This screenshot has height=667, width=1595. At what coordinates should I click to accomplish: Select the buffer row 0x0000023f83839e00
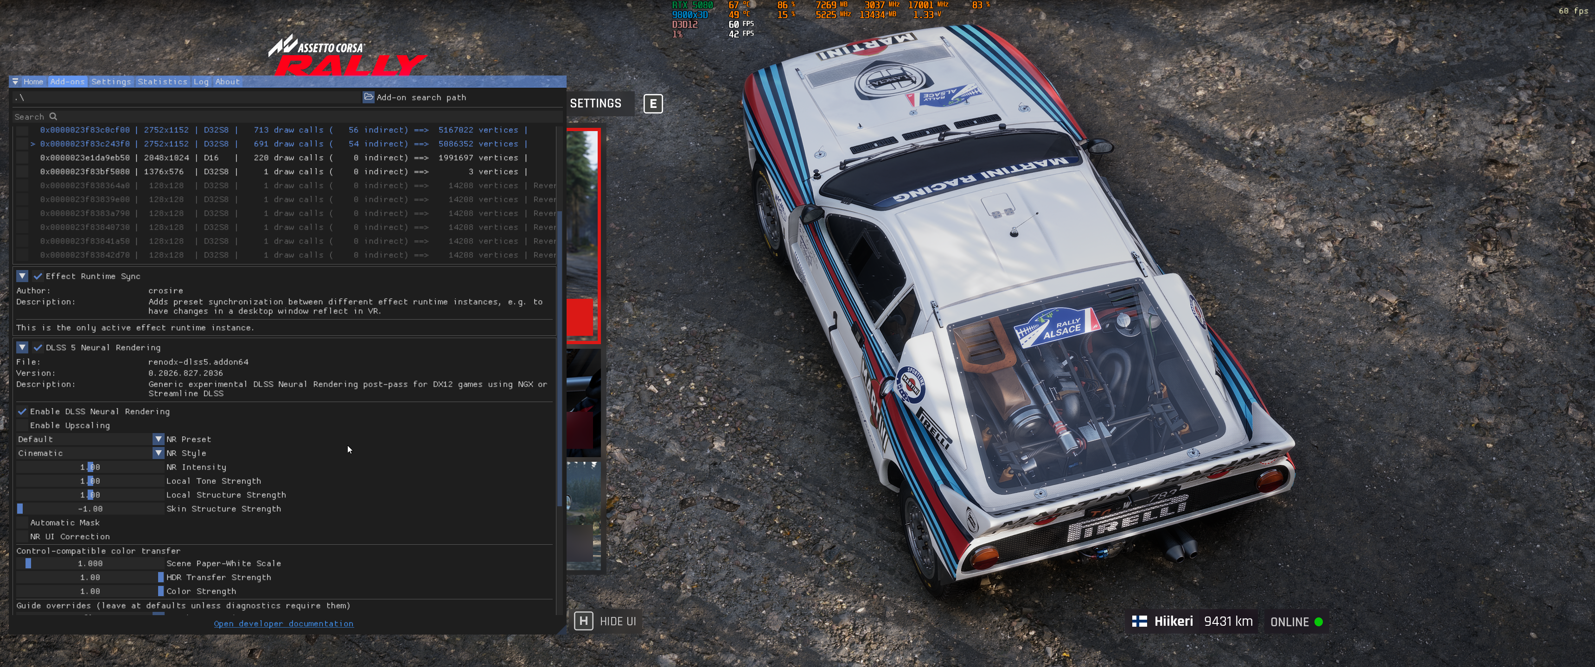(297, 200)
